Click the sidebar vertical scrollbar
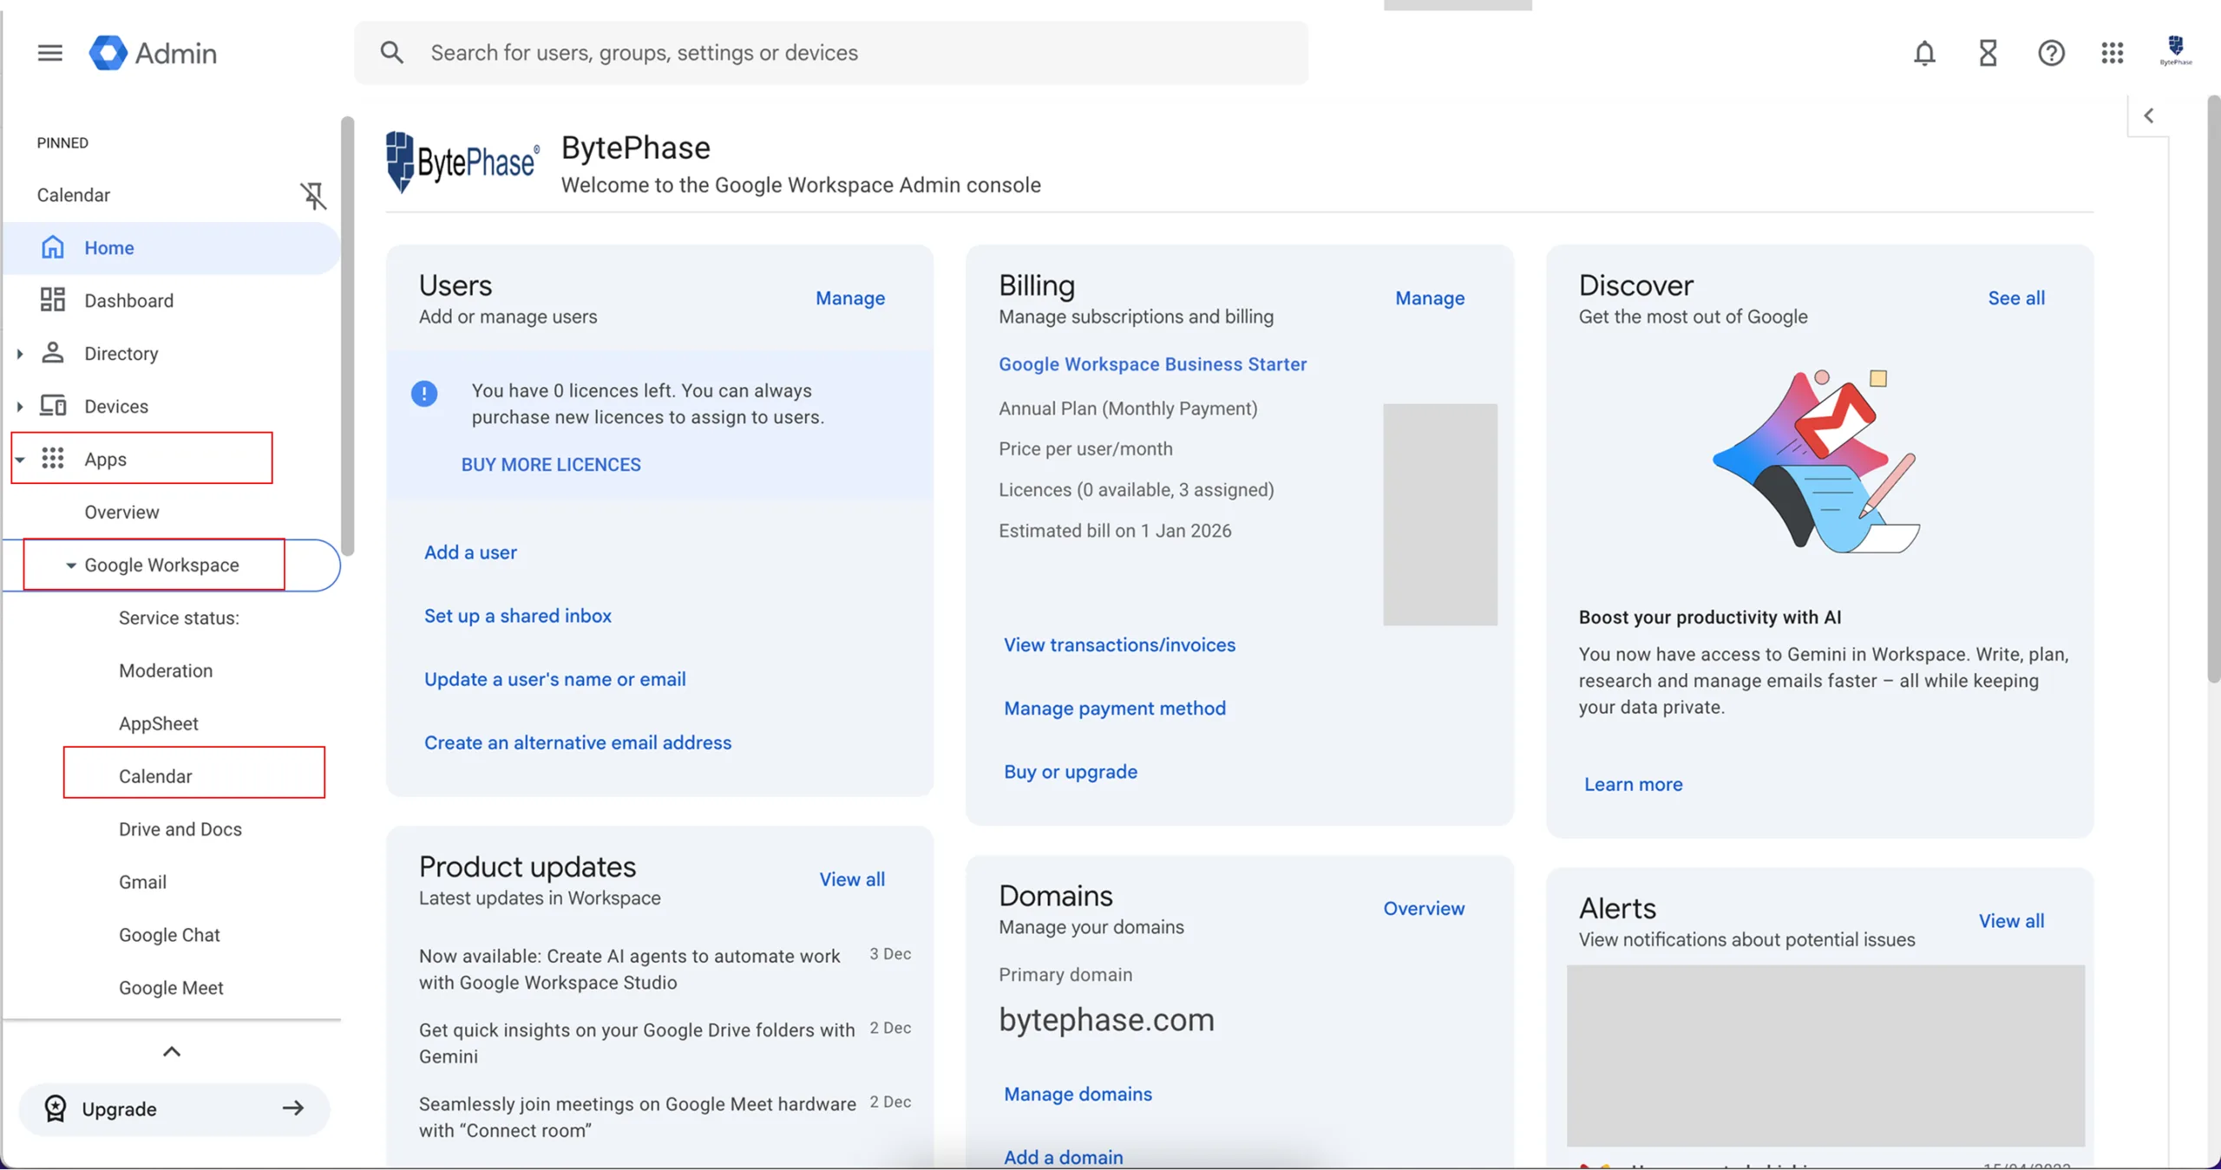The width and height of the screenshot is (2221, 1170). pos(347,338)
